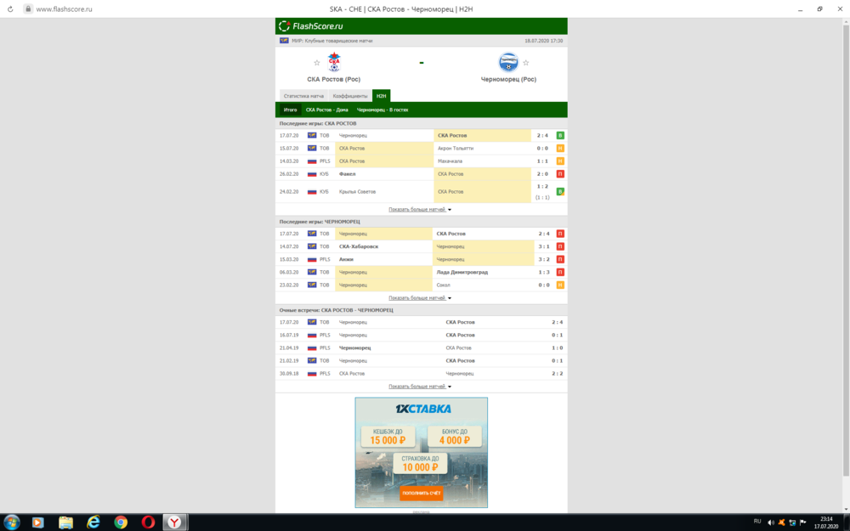Click the page reload icon

(x=10, y=9)
